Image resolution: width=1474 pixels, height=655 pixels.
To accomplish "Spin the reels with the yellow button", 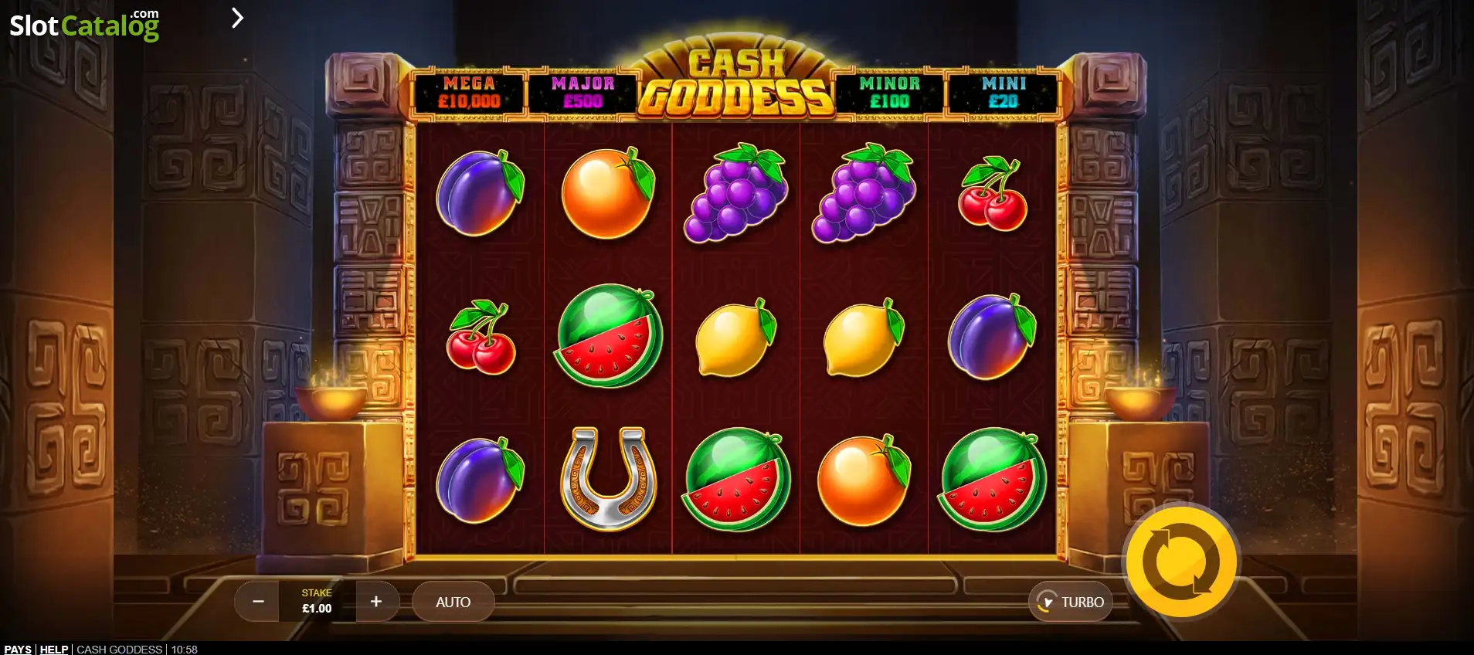I will pos(1180,562).
